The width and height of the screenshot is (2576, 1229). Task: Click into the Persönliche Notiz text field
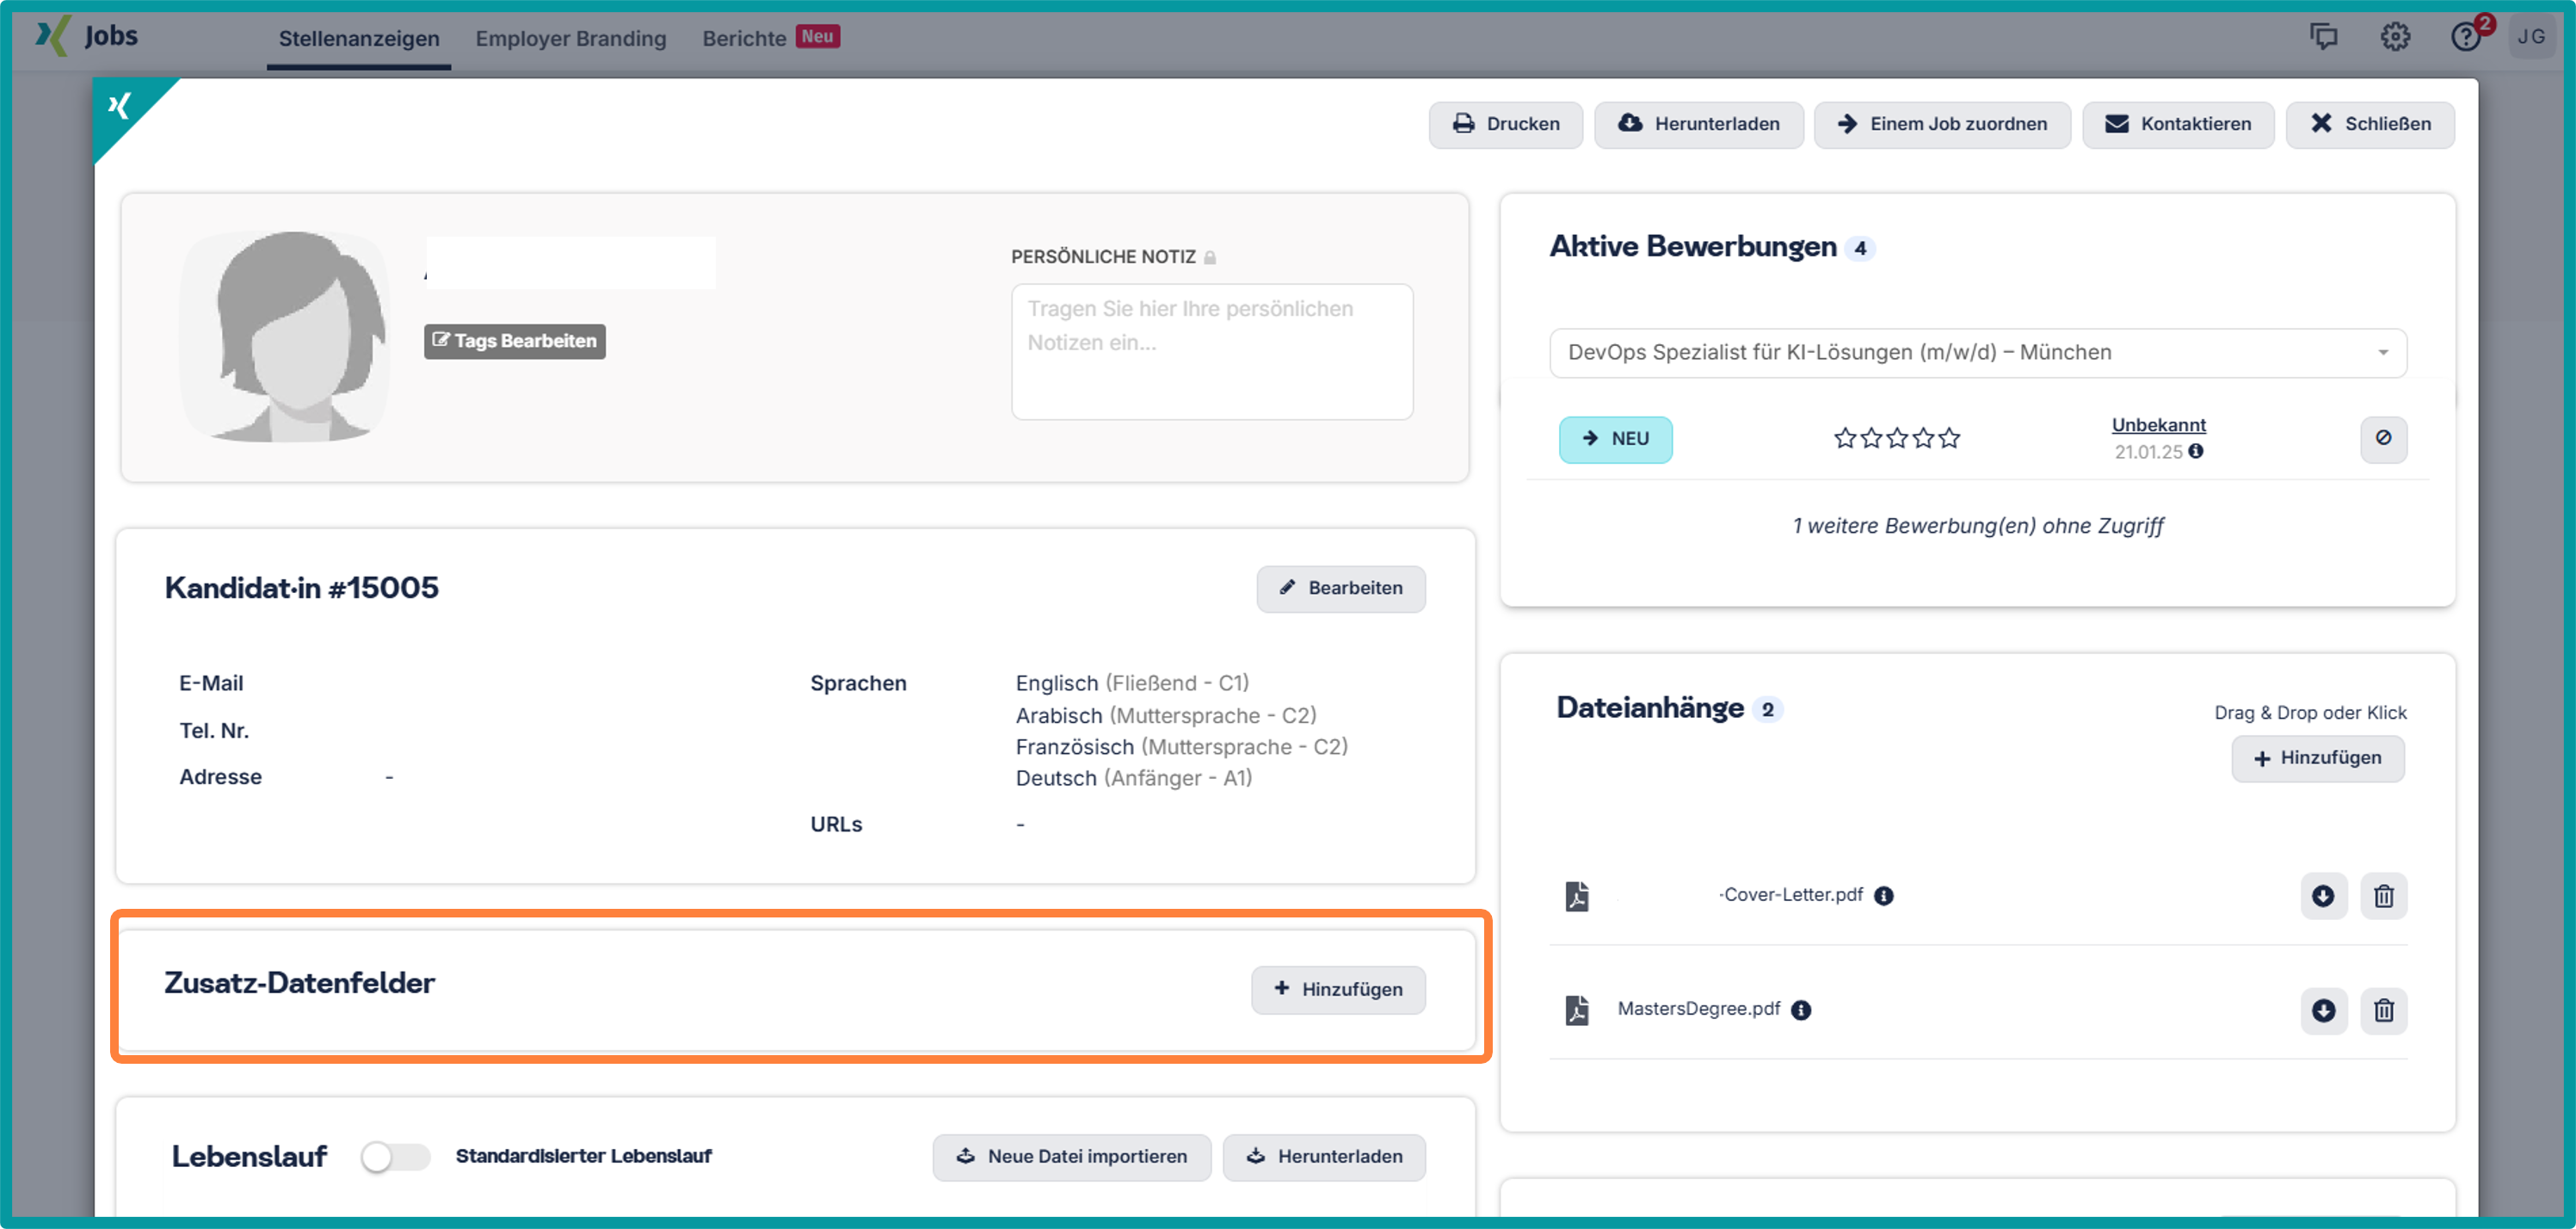pyautogui.click(x=1211, y=351)
